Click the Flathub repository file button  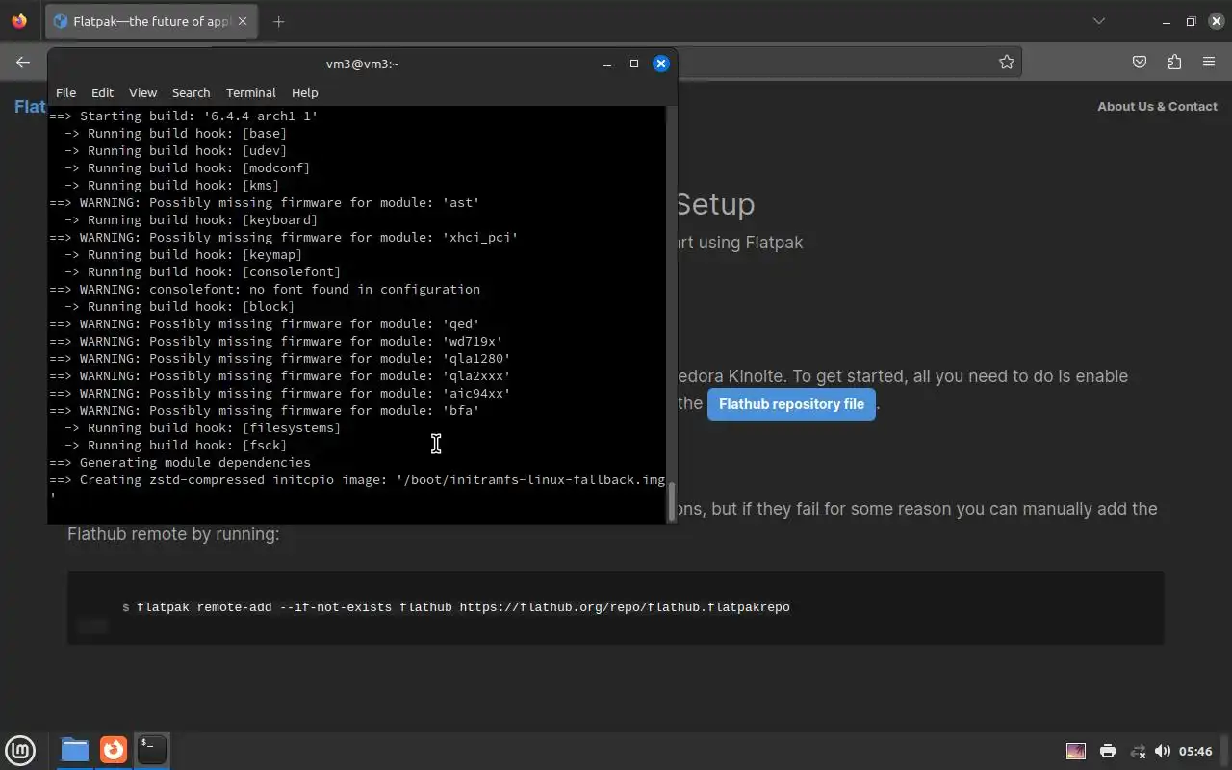click(791, 404)
